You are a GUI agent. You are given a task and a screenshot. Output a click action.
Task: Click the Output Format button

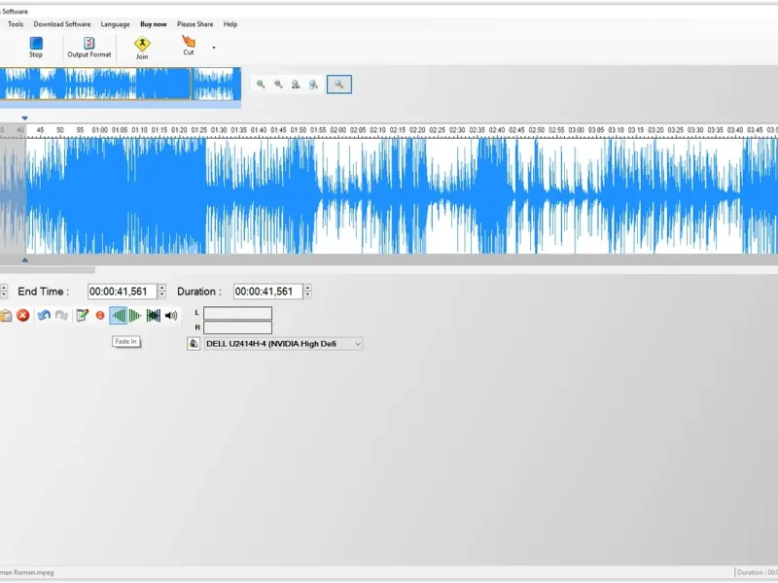(x=89, y=47)
